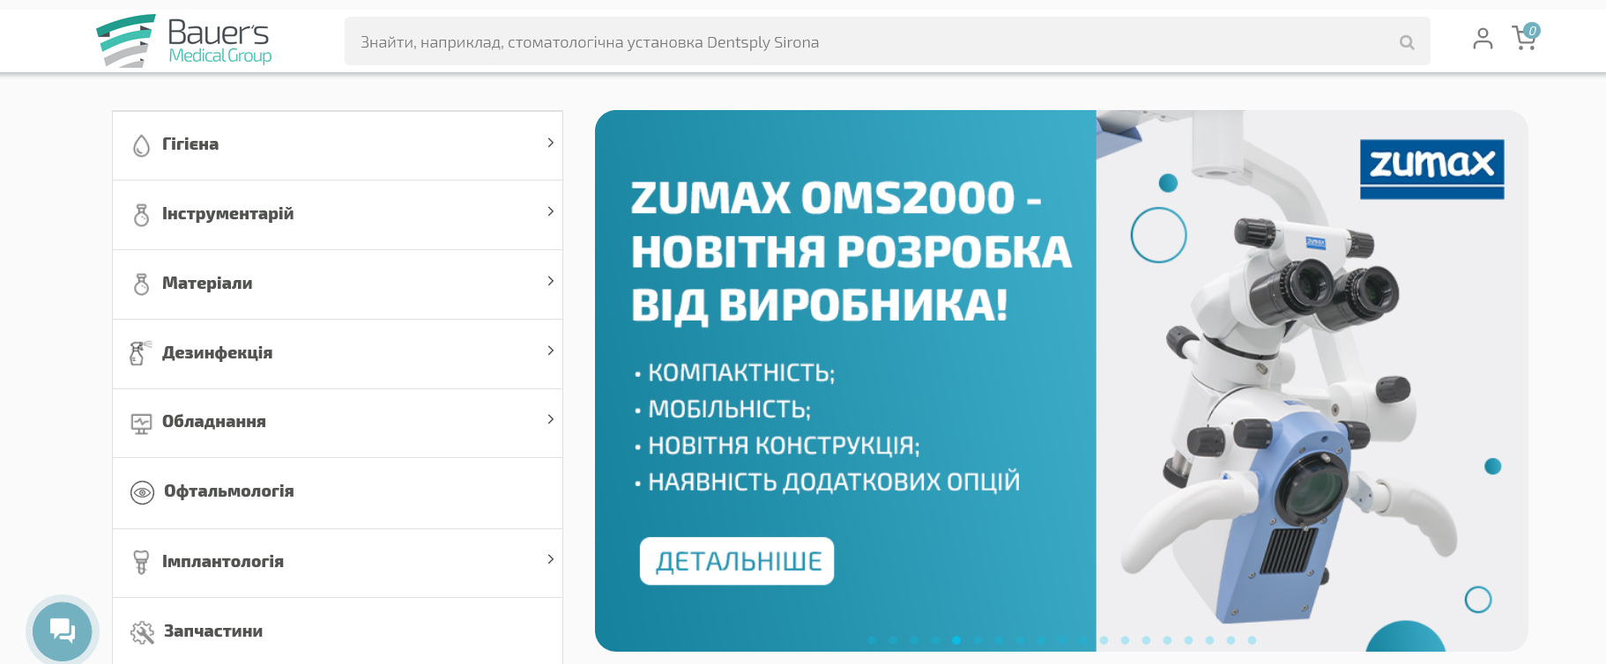Click the search magnifier icon

coord(1407,42)
